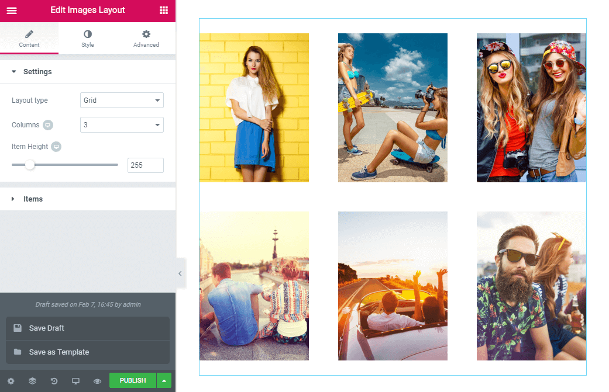The image size is (609, 392).
Task: Select the convertible car sunset image
Action: 393,286
